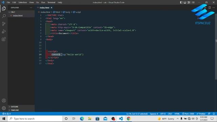Change indentation via Spaces: 4

click(x=154, y=114)
